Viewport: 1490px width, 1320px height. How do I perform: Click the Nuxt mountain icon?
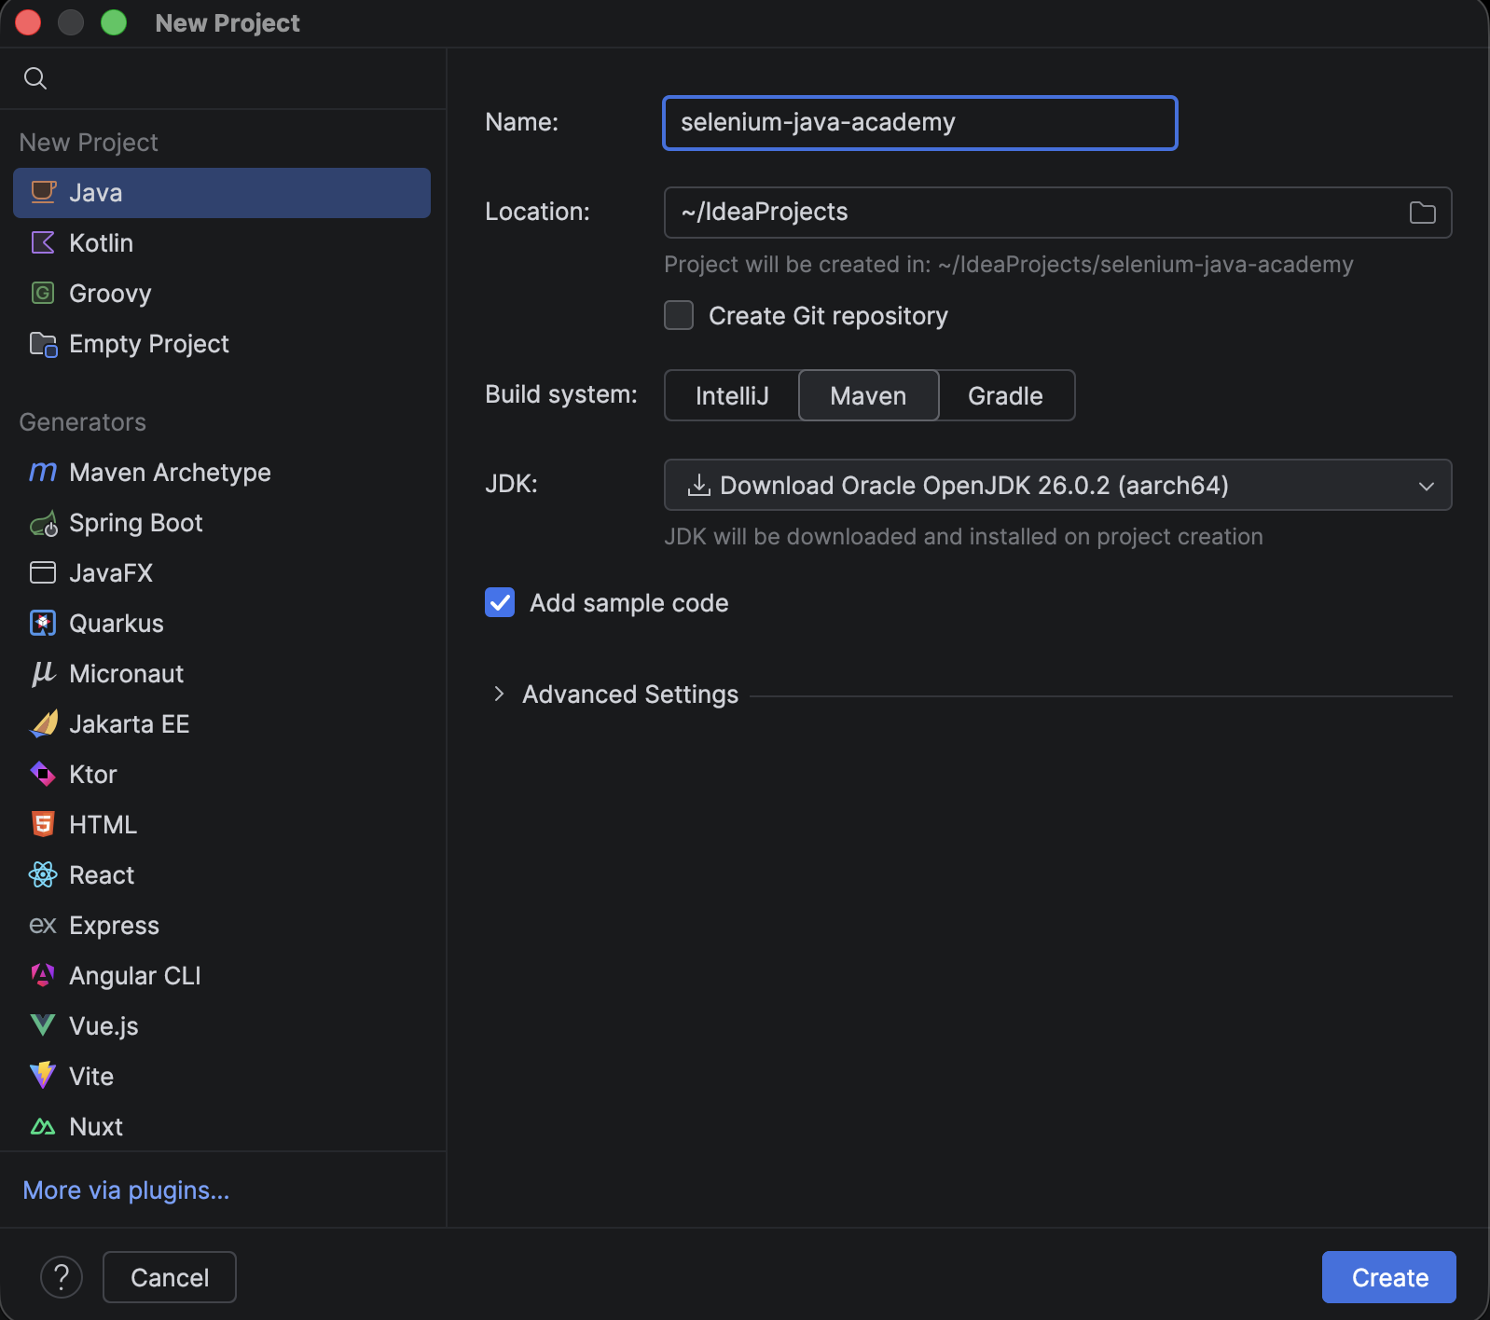(43, 1126)
